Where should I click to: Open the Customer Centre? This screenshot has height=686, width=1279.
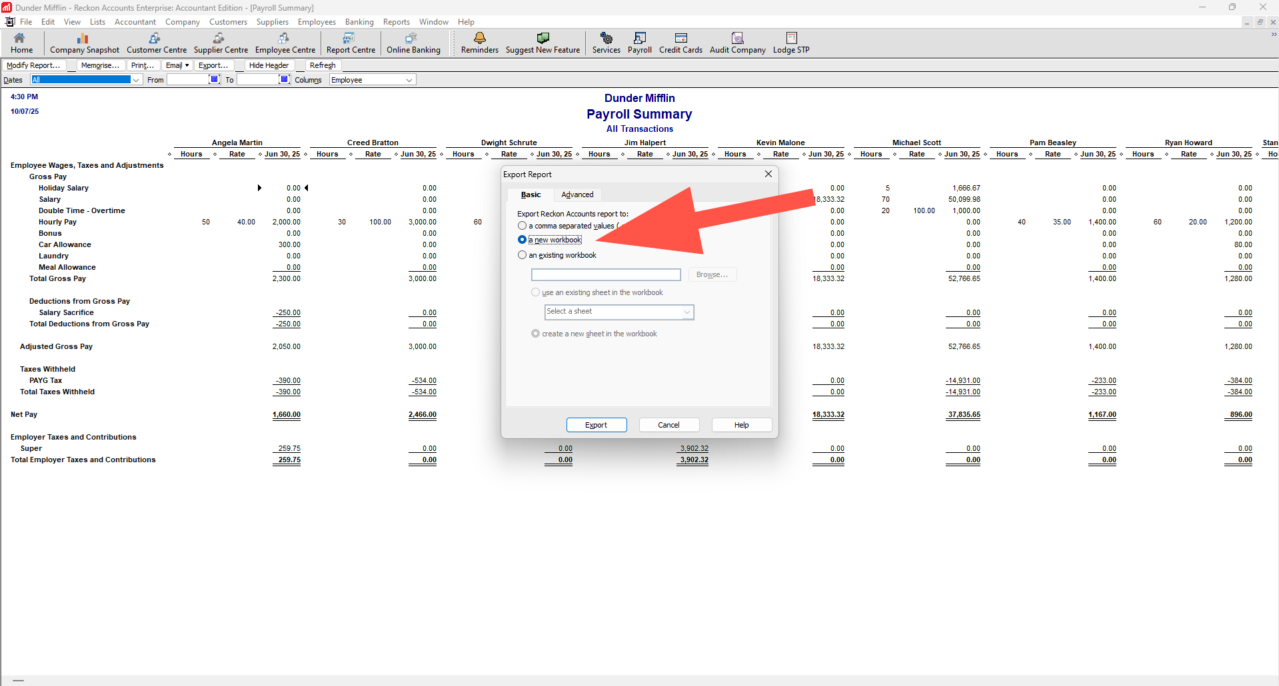(x=157, y=43)
